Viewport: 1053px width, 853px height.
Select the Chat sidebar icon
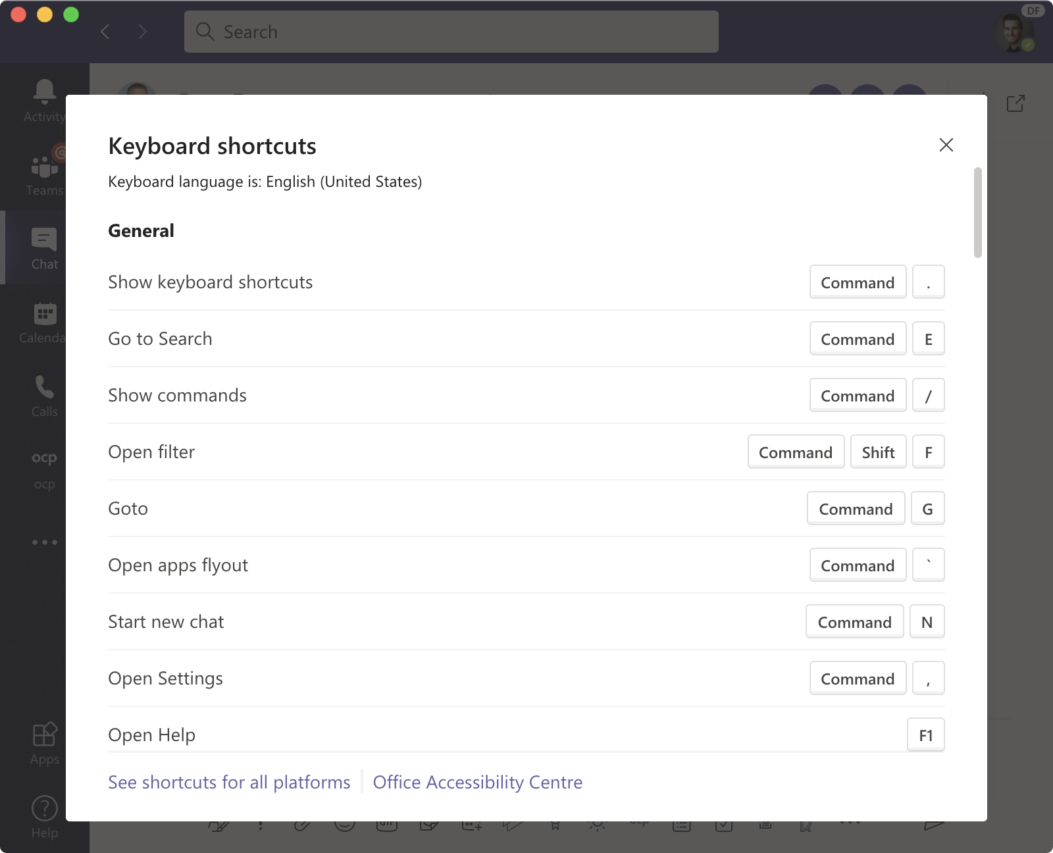click(x=45, y=247)
